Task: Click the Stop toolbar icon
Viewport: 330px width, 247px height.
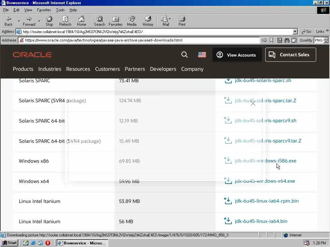Action: point(49,21)
